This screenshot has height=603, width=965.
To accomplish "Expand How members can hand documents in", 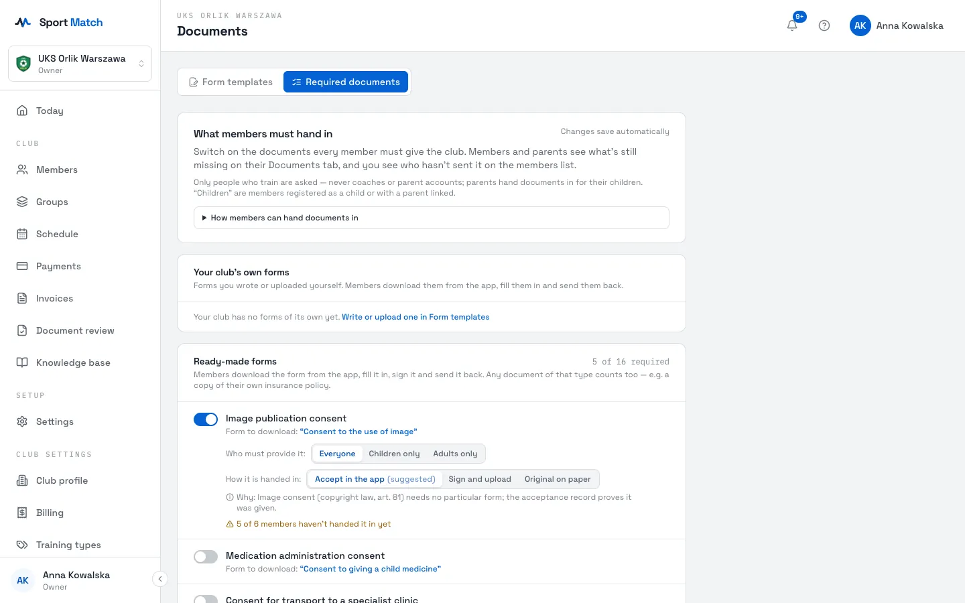I will (432, 218).
